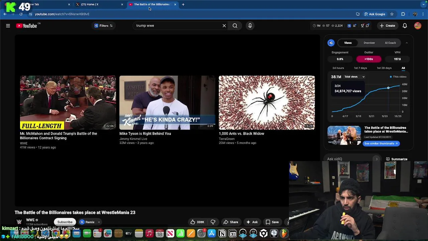
Task: Like the video with the 338K thumbs-up
Action: pyautogui.click(x=197, y=222)
